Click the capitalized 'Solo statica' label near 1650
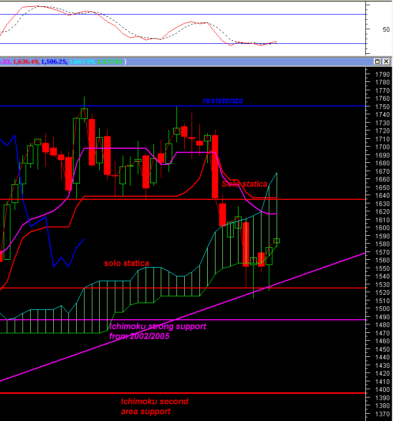The image size is (393, 421). coord(244,184)
